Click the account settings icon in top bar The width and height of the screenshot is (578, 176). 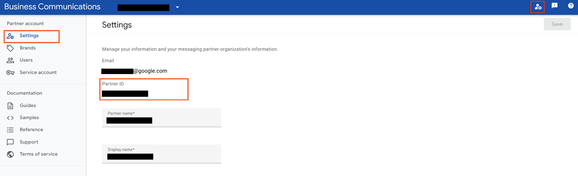pyautogui.click(x=538, y=7)
